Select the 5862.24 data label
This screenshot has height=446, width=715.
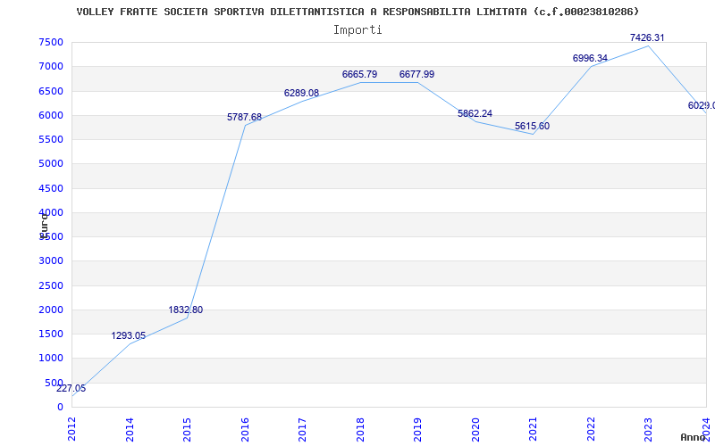pos(475,113)
